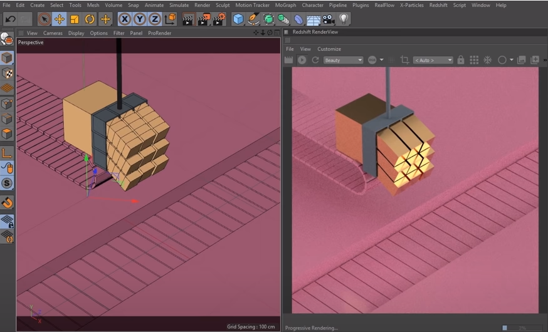The height and width of the screenshot is (332, 548).
Task: Open the viewport Filter menu
Action: point(119,33)
